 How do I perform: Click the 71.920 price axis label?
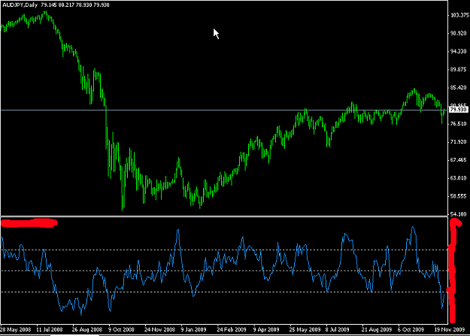tap(459, 142)
